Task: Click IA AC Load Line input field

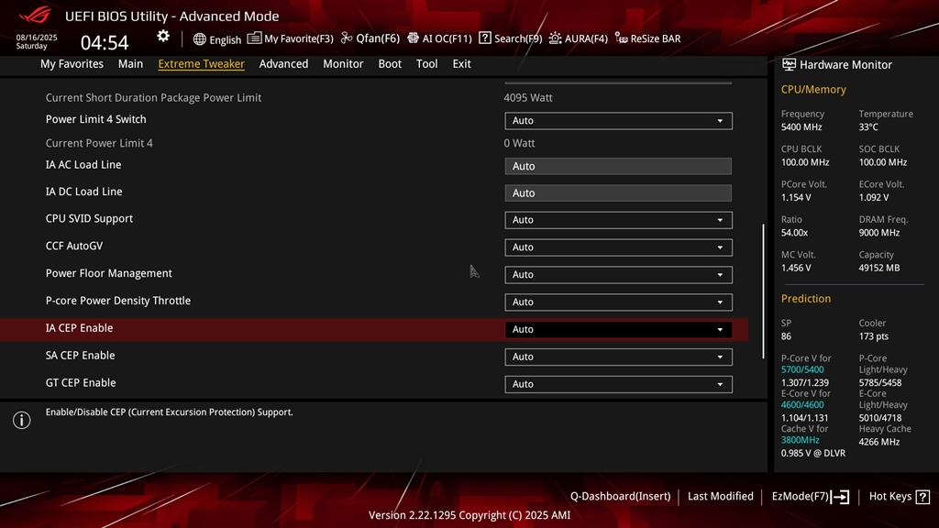Action: click(618, 167)
